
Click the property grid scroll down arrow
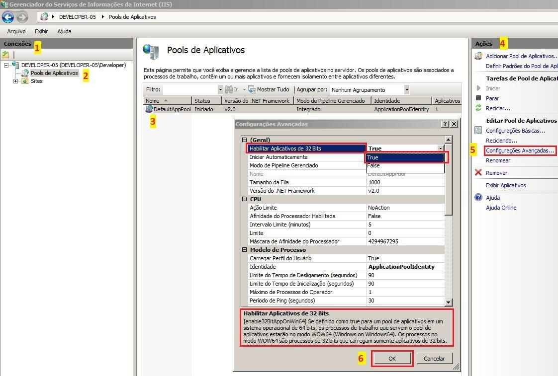pos(449,302)
